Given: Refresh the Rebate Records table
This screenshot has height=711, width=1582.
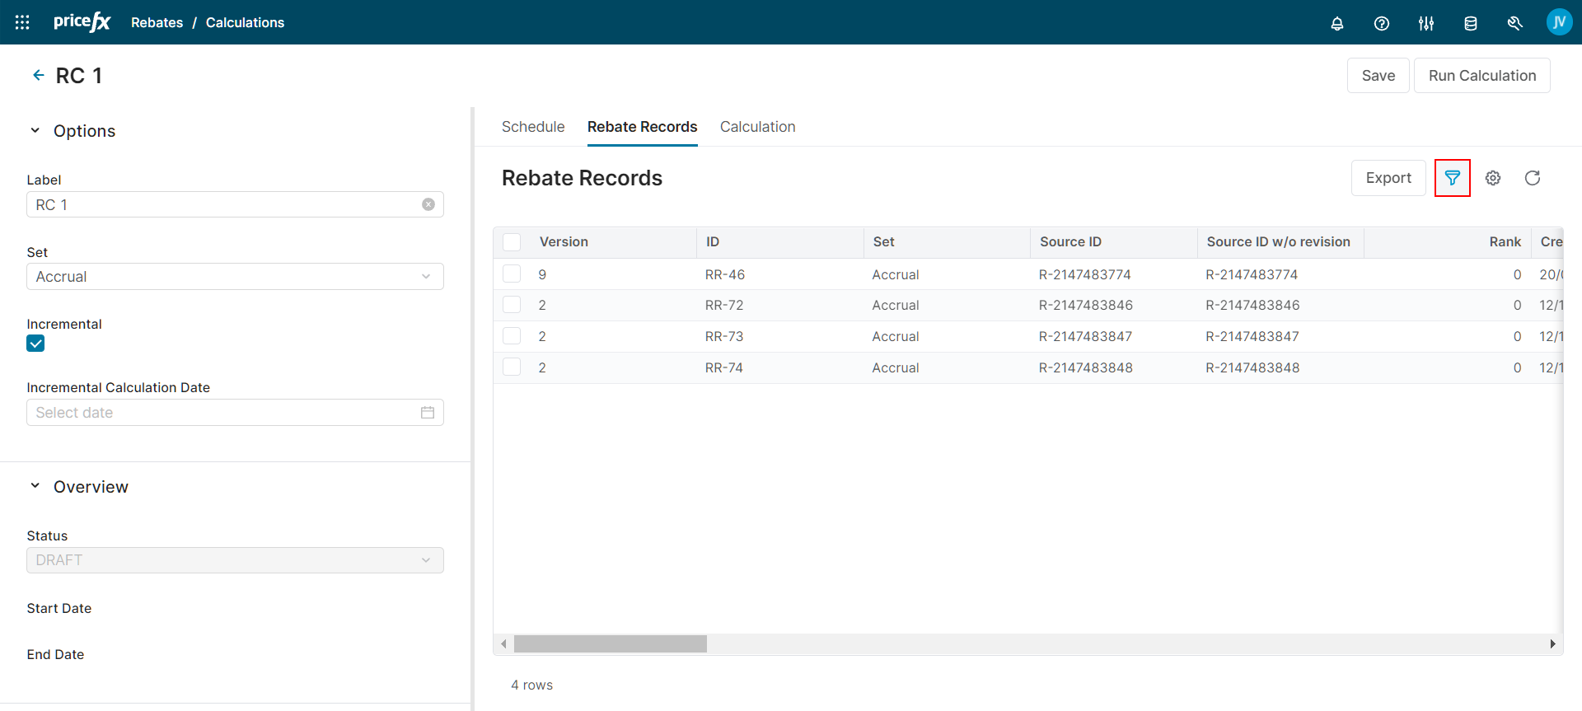Looking at the screenshot, I should pos(1532,178).
